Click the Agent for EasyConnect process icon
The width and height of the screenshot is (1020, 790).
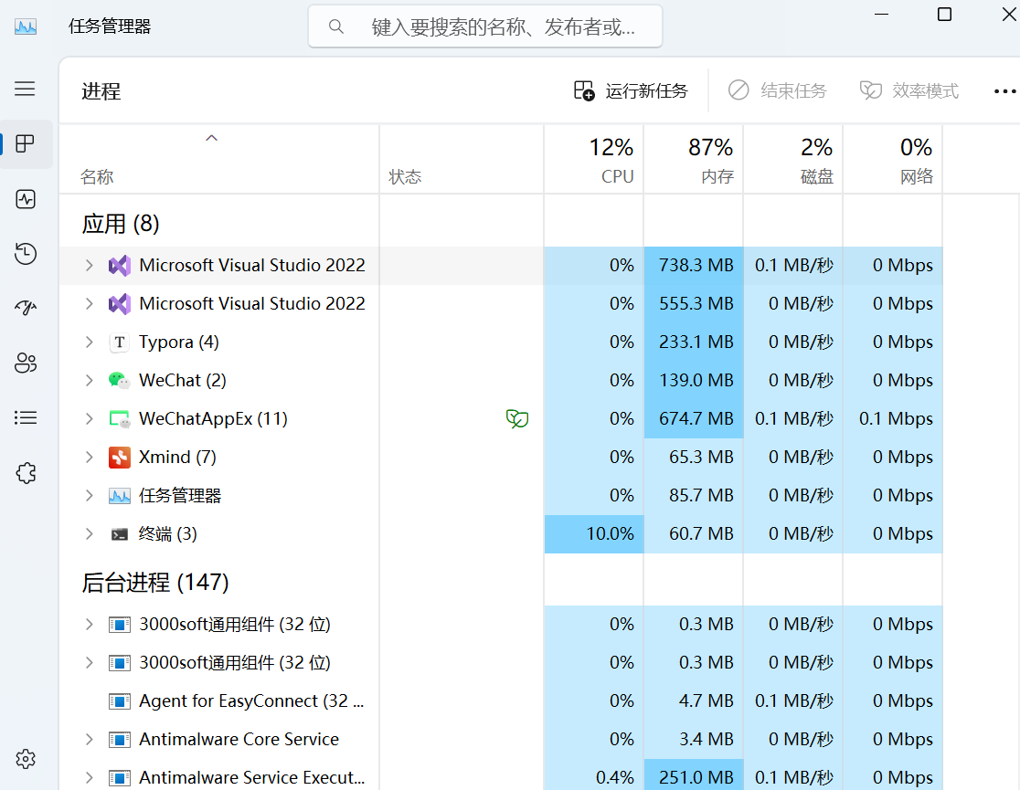[119, 701]
